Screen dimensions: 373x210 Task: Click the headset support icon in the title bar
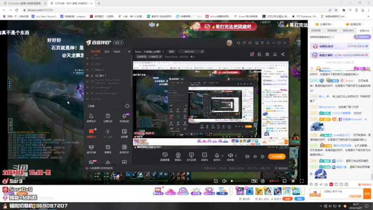(x=238, y=43)
